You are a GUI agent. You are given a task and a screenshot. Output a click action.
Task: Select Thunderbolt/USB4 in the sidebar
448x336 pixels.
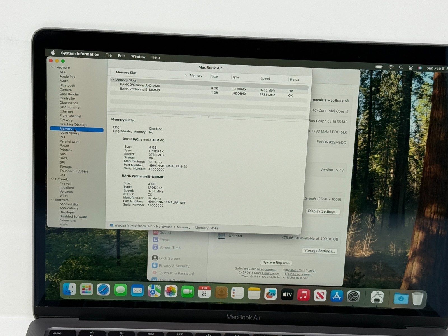tap(74, 171)
